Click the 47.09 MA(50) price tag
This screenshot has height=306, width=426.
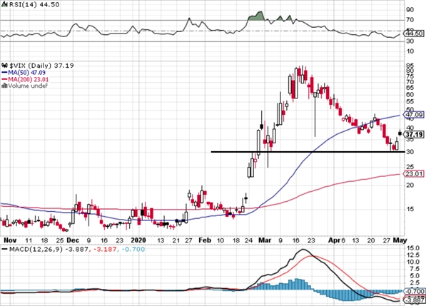tap(413, 115)
